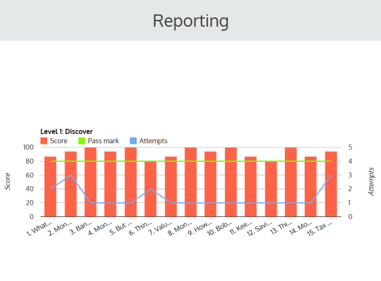Select the Attempts legend label
Image resolution: width=381 pixels, height=281 pixels.
tap(154, 141)
